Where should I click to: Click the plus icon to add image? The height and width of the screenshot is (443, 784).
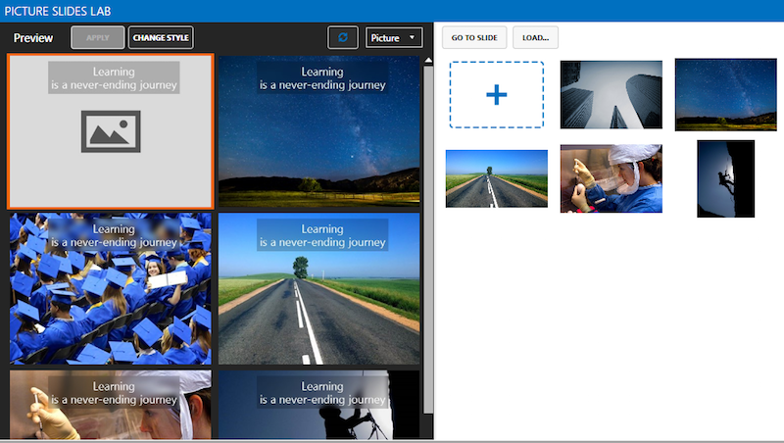pyautogui.click(x=497, y=94)
